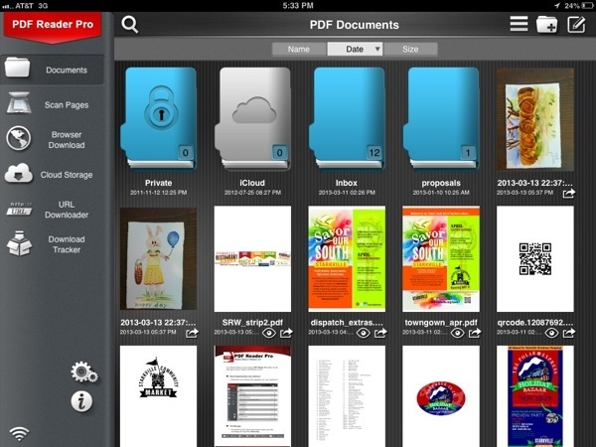Image resolution: width=596 pixels, height=447 pixels.
Task: Open Scan Pages in sidebar
Action: point(53,104)
